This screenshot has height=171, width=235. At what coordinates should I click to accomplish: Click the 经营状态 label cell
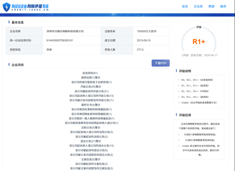24,50
